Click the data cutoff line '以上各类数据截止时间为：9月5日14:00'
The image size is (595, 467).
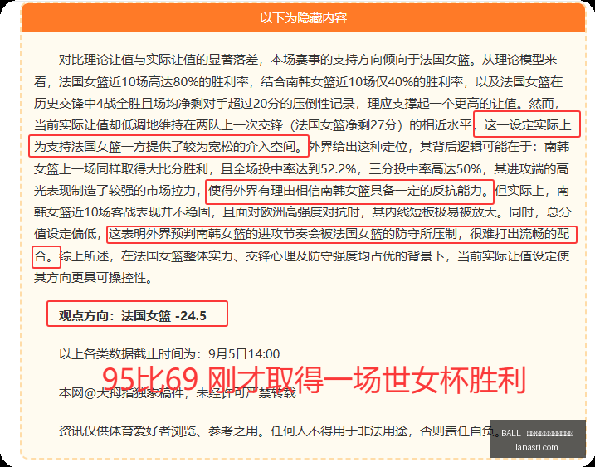click(169, 354)
